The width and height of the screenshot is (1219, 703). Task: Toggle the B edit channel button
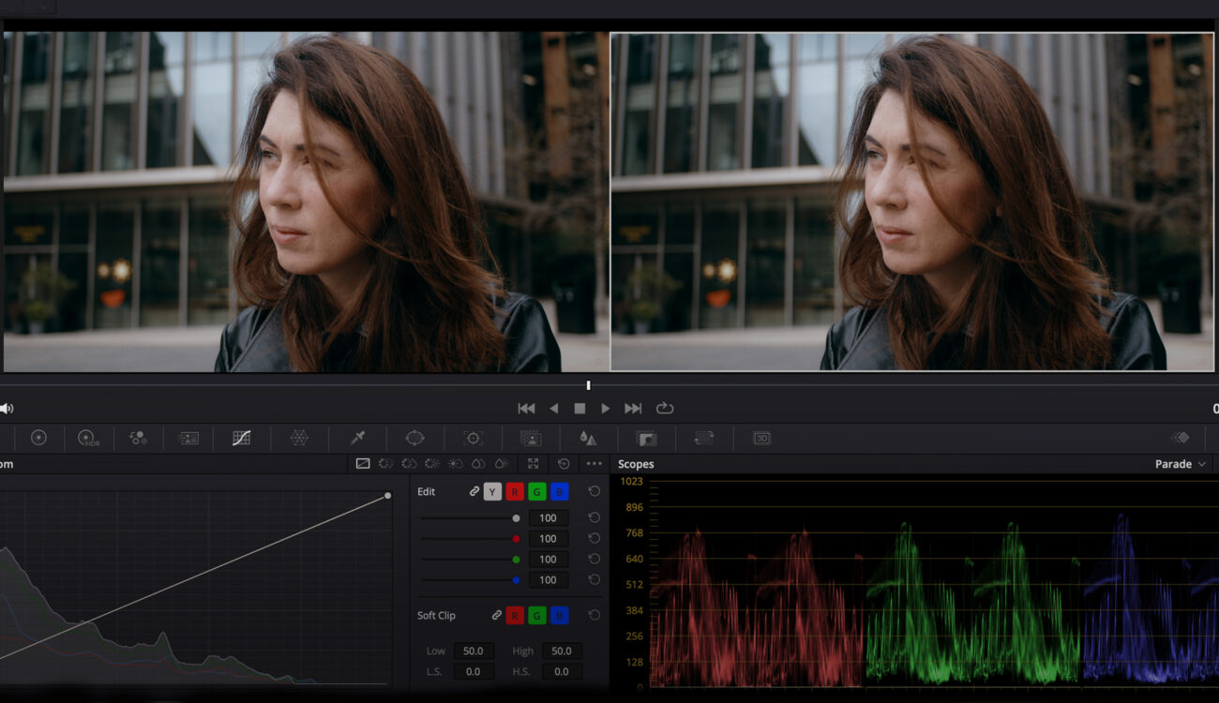[560, 491]
